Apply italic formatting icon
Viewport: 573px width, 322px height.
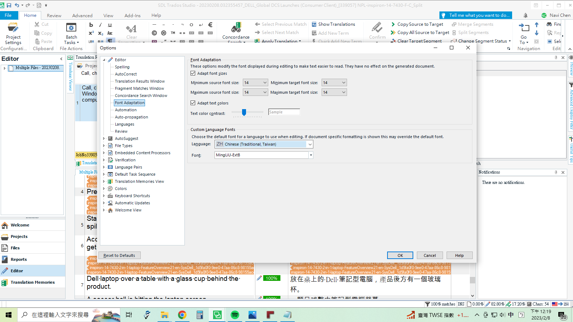coord(100,25)
